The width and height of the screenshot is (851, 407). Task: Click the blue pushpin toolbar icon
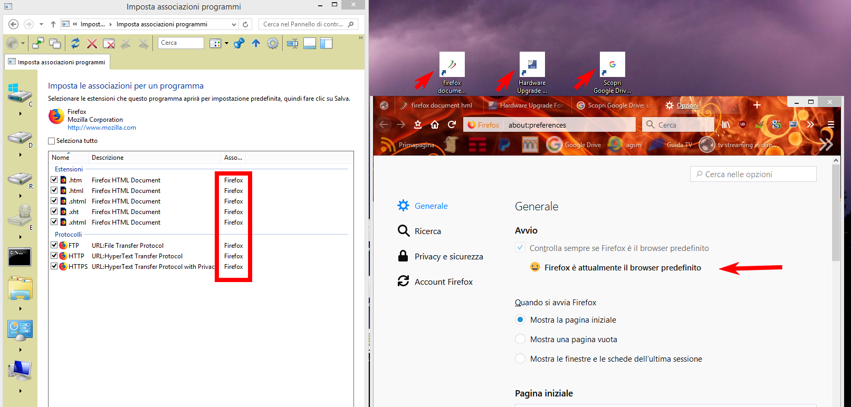(x=239, y=43)
